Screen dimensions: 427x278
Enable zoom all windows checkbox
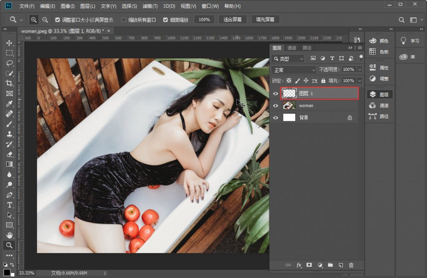tap(123, 20)
